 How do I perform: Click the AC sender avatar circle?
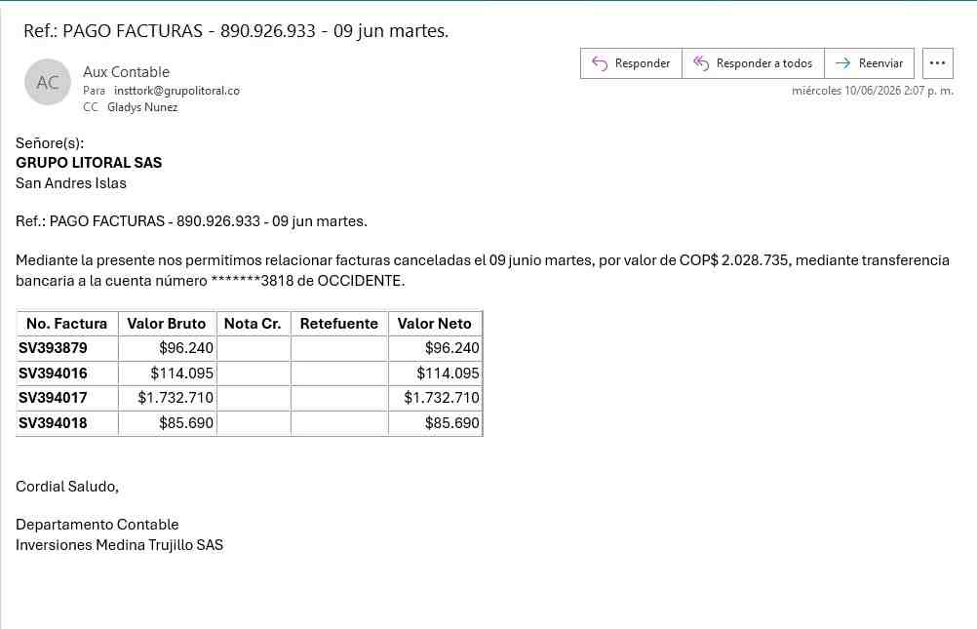(48, 82)
